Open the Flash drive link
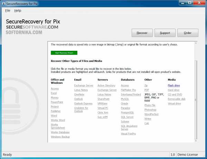This screenshot has height=159, width=207. [x=174, y=85]
